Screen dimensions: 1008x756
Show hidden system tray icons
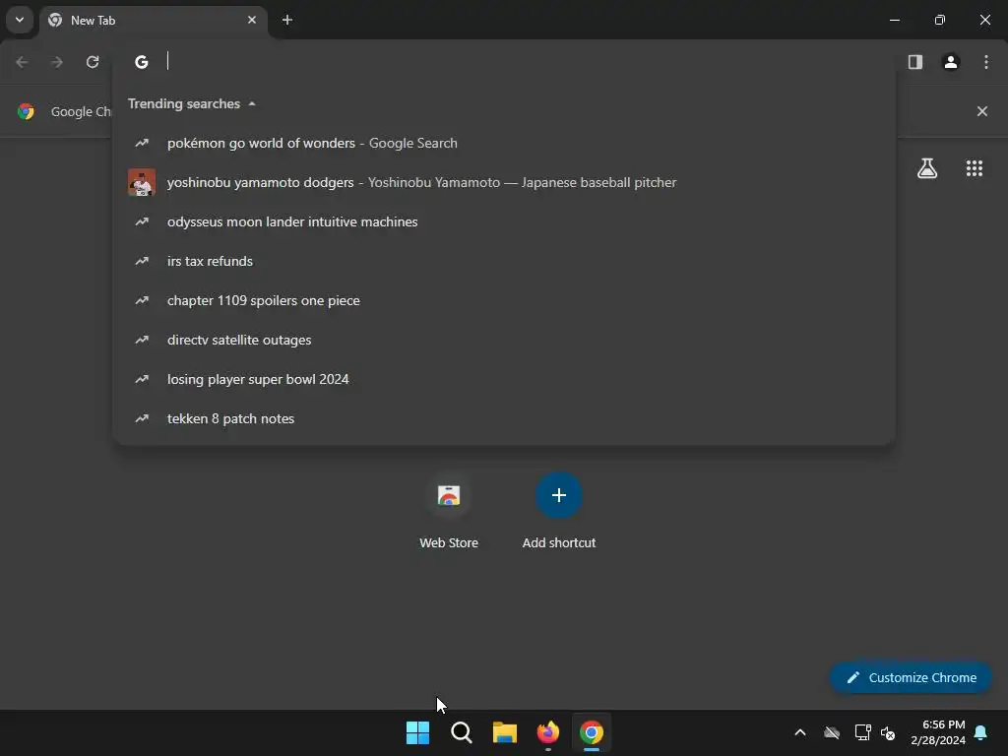[x=800, y=732]
